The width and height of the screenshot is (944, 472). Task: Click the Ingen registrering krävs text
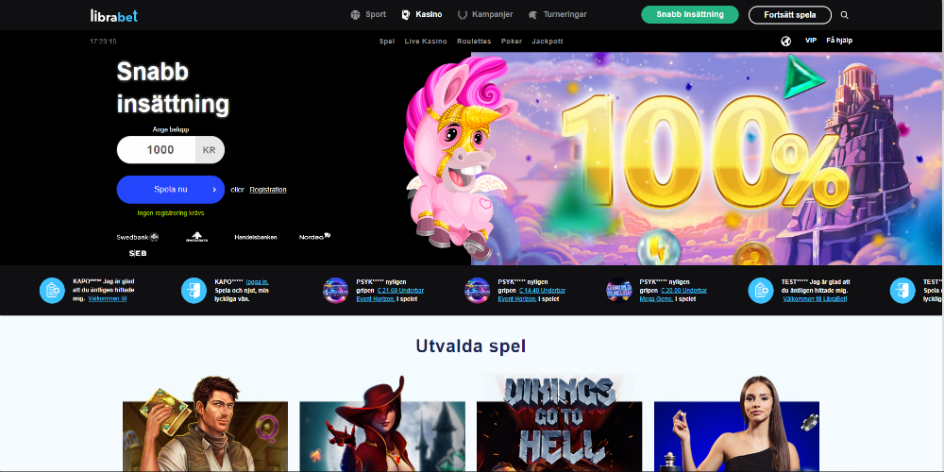[x=171, y=213]
